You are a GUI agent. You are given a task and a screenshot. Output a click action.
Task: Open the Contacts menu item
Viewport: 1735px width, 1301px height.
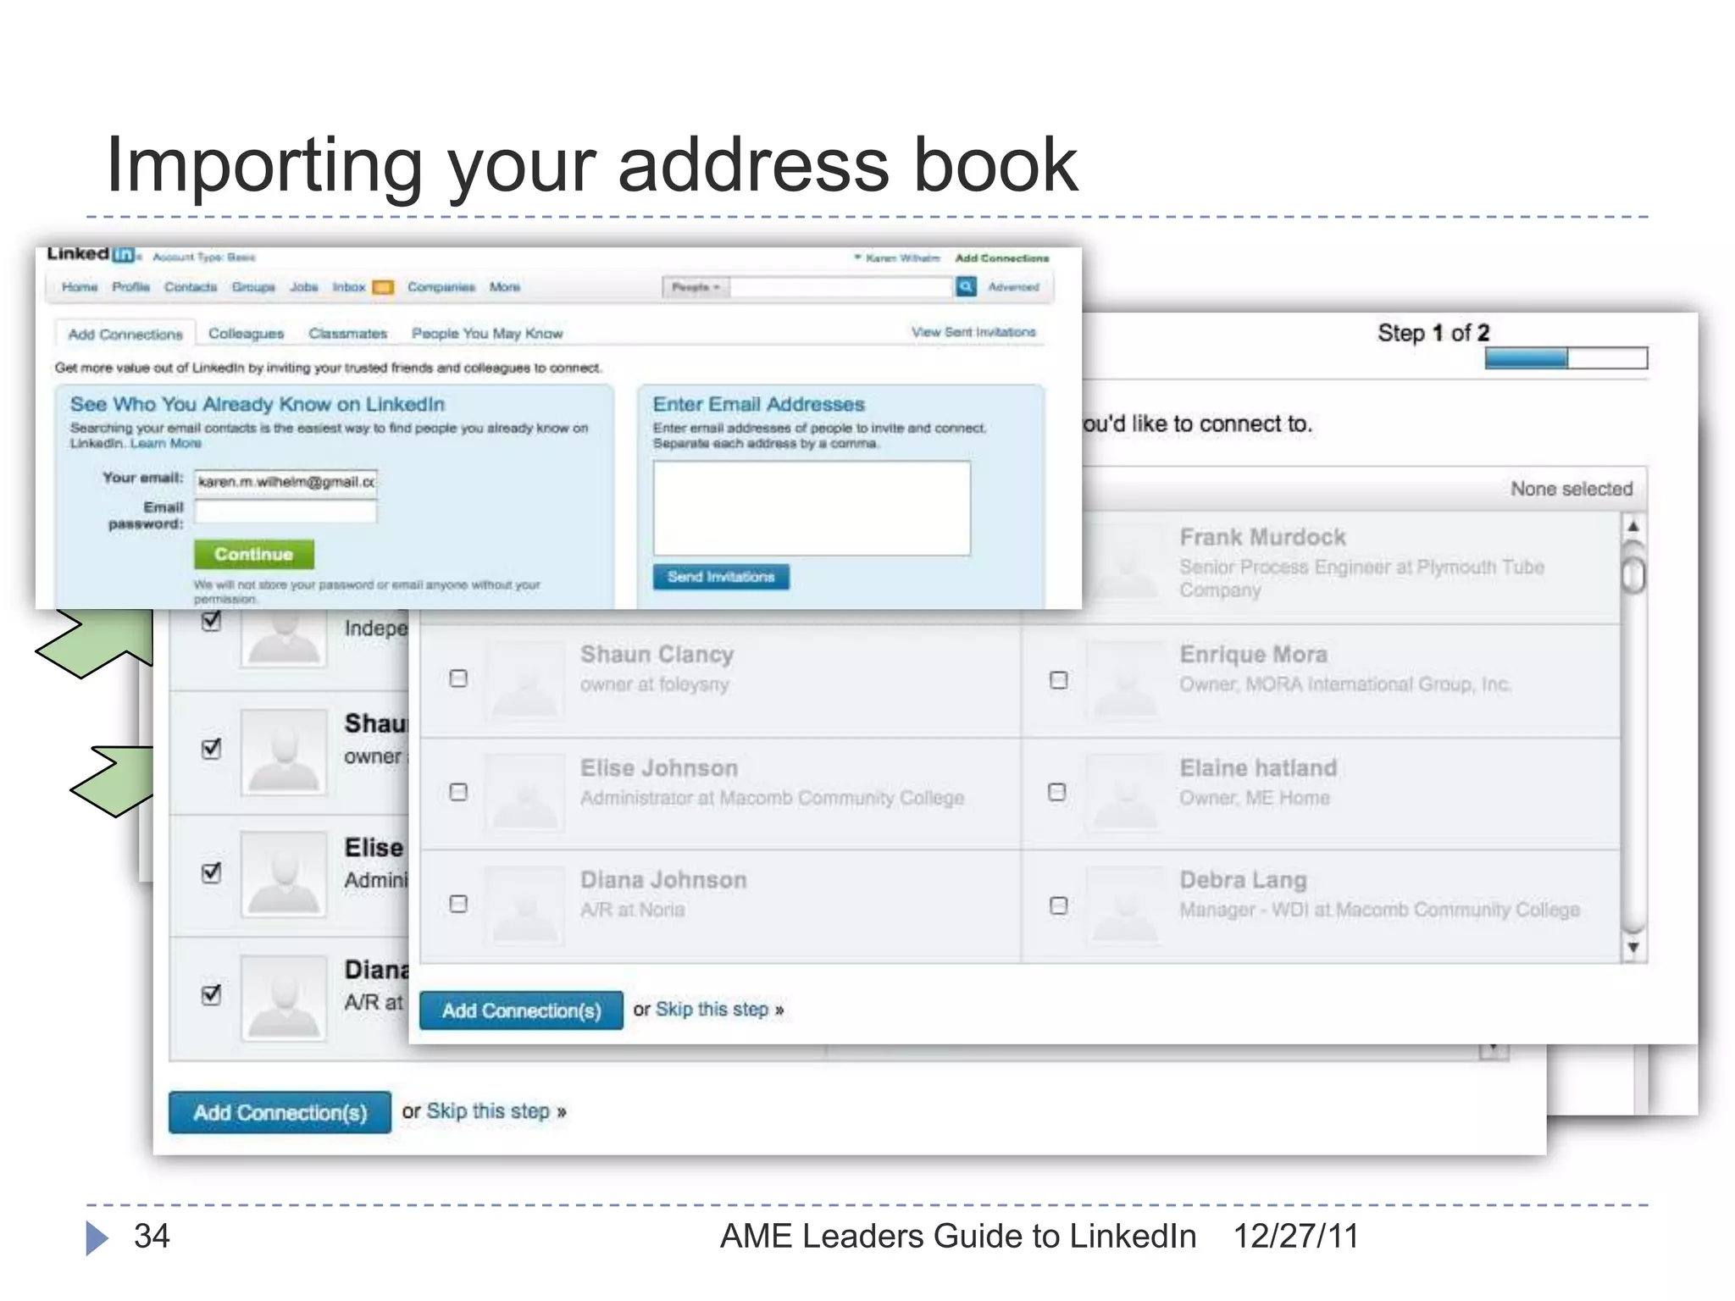pyautogui.click(x=191, y=287)
